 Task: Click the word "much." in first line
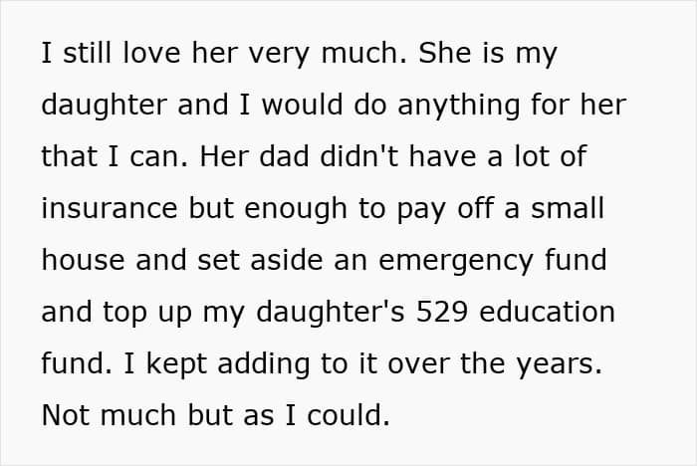pyautogui.click(x=363, y=53)
